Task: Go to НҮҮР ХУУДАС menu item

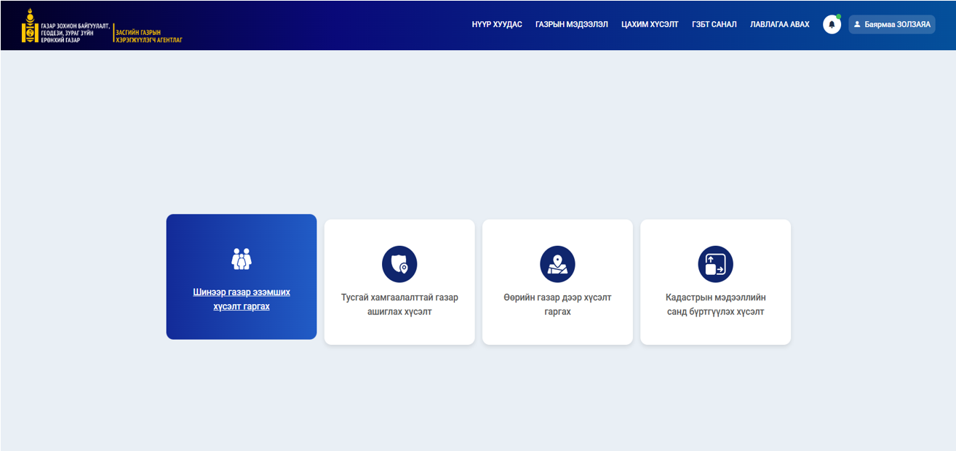Action: tap(496, 25)
